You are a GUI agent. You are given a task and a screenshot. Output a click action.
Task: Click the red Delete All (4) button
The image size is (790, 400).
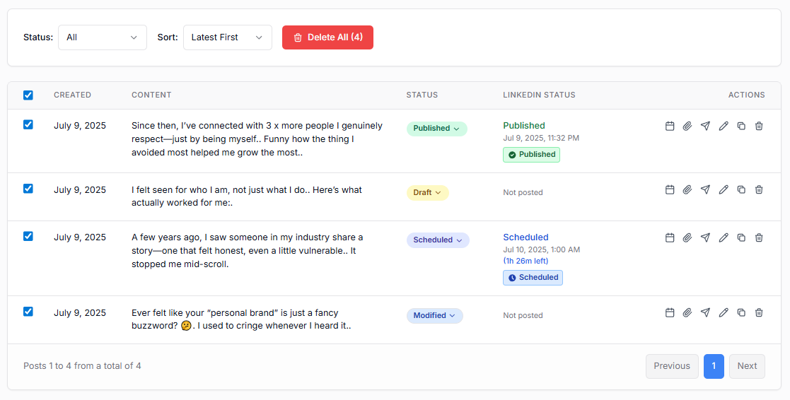tap(327, 37)
